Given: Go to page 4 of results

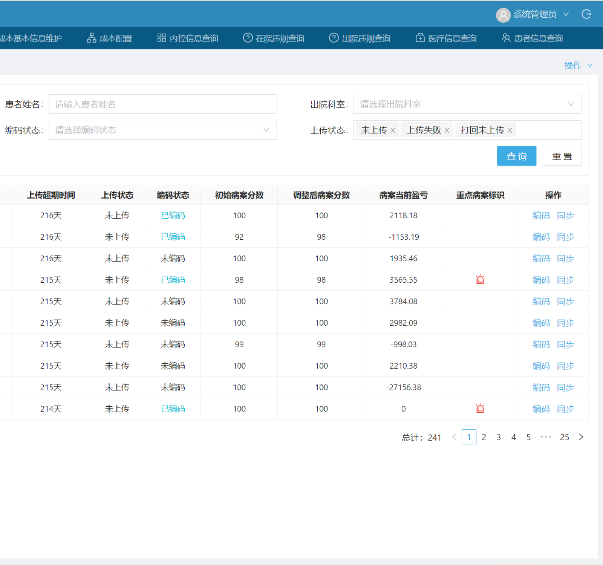Looking at the screenshot, I should pyautogui.click(x=514, y=437).
